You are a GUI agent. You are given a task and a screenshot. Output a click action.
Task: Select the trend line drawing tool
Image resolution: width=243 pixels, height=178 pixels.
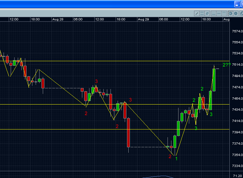point(197,14)
